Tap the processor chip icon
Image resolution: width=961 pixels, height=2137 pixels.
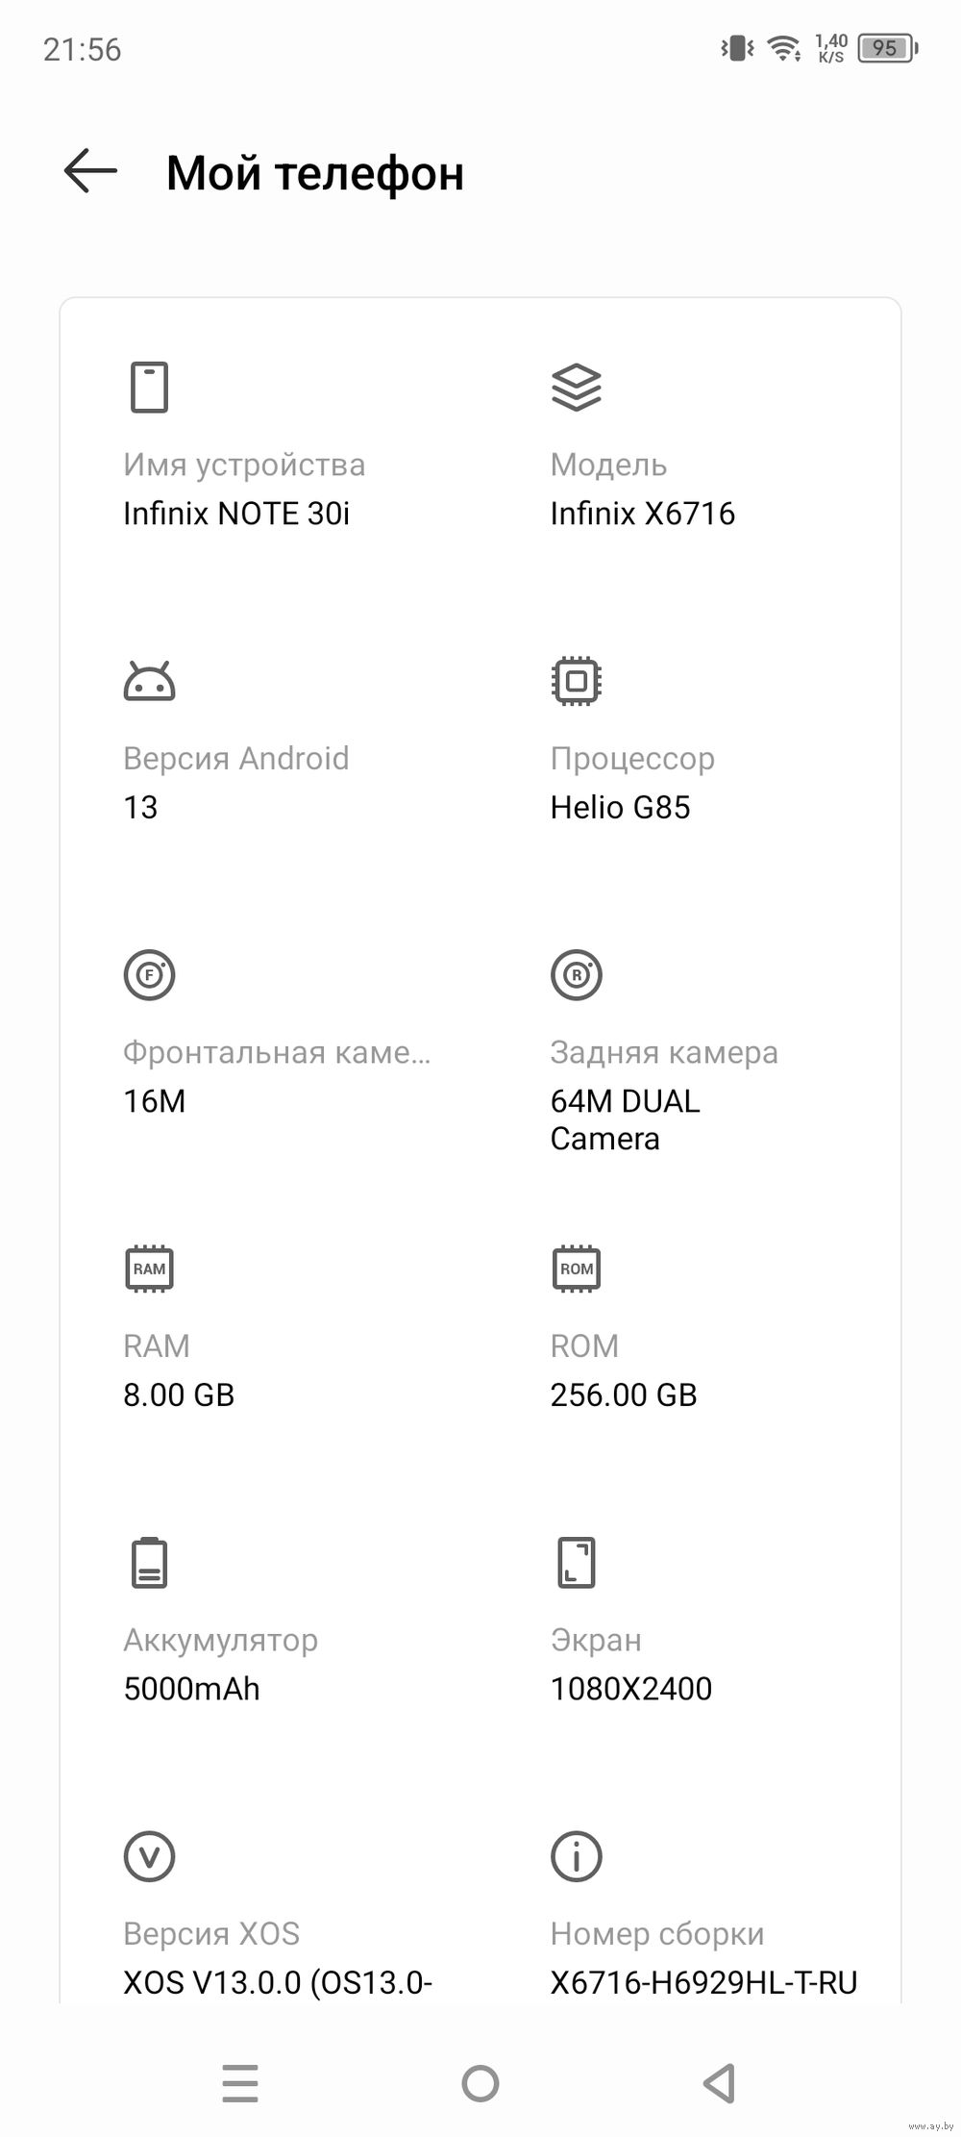(576, 682)
